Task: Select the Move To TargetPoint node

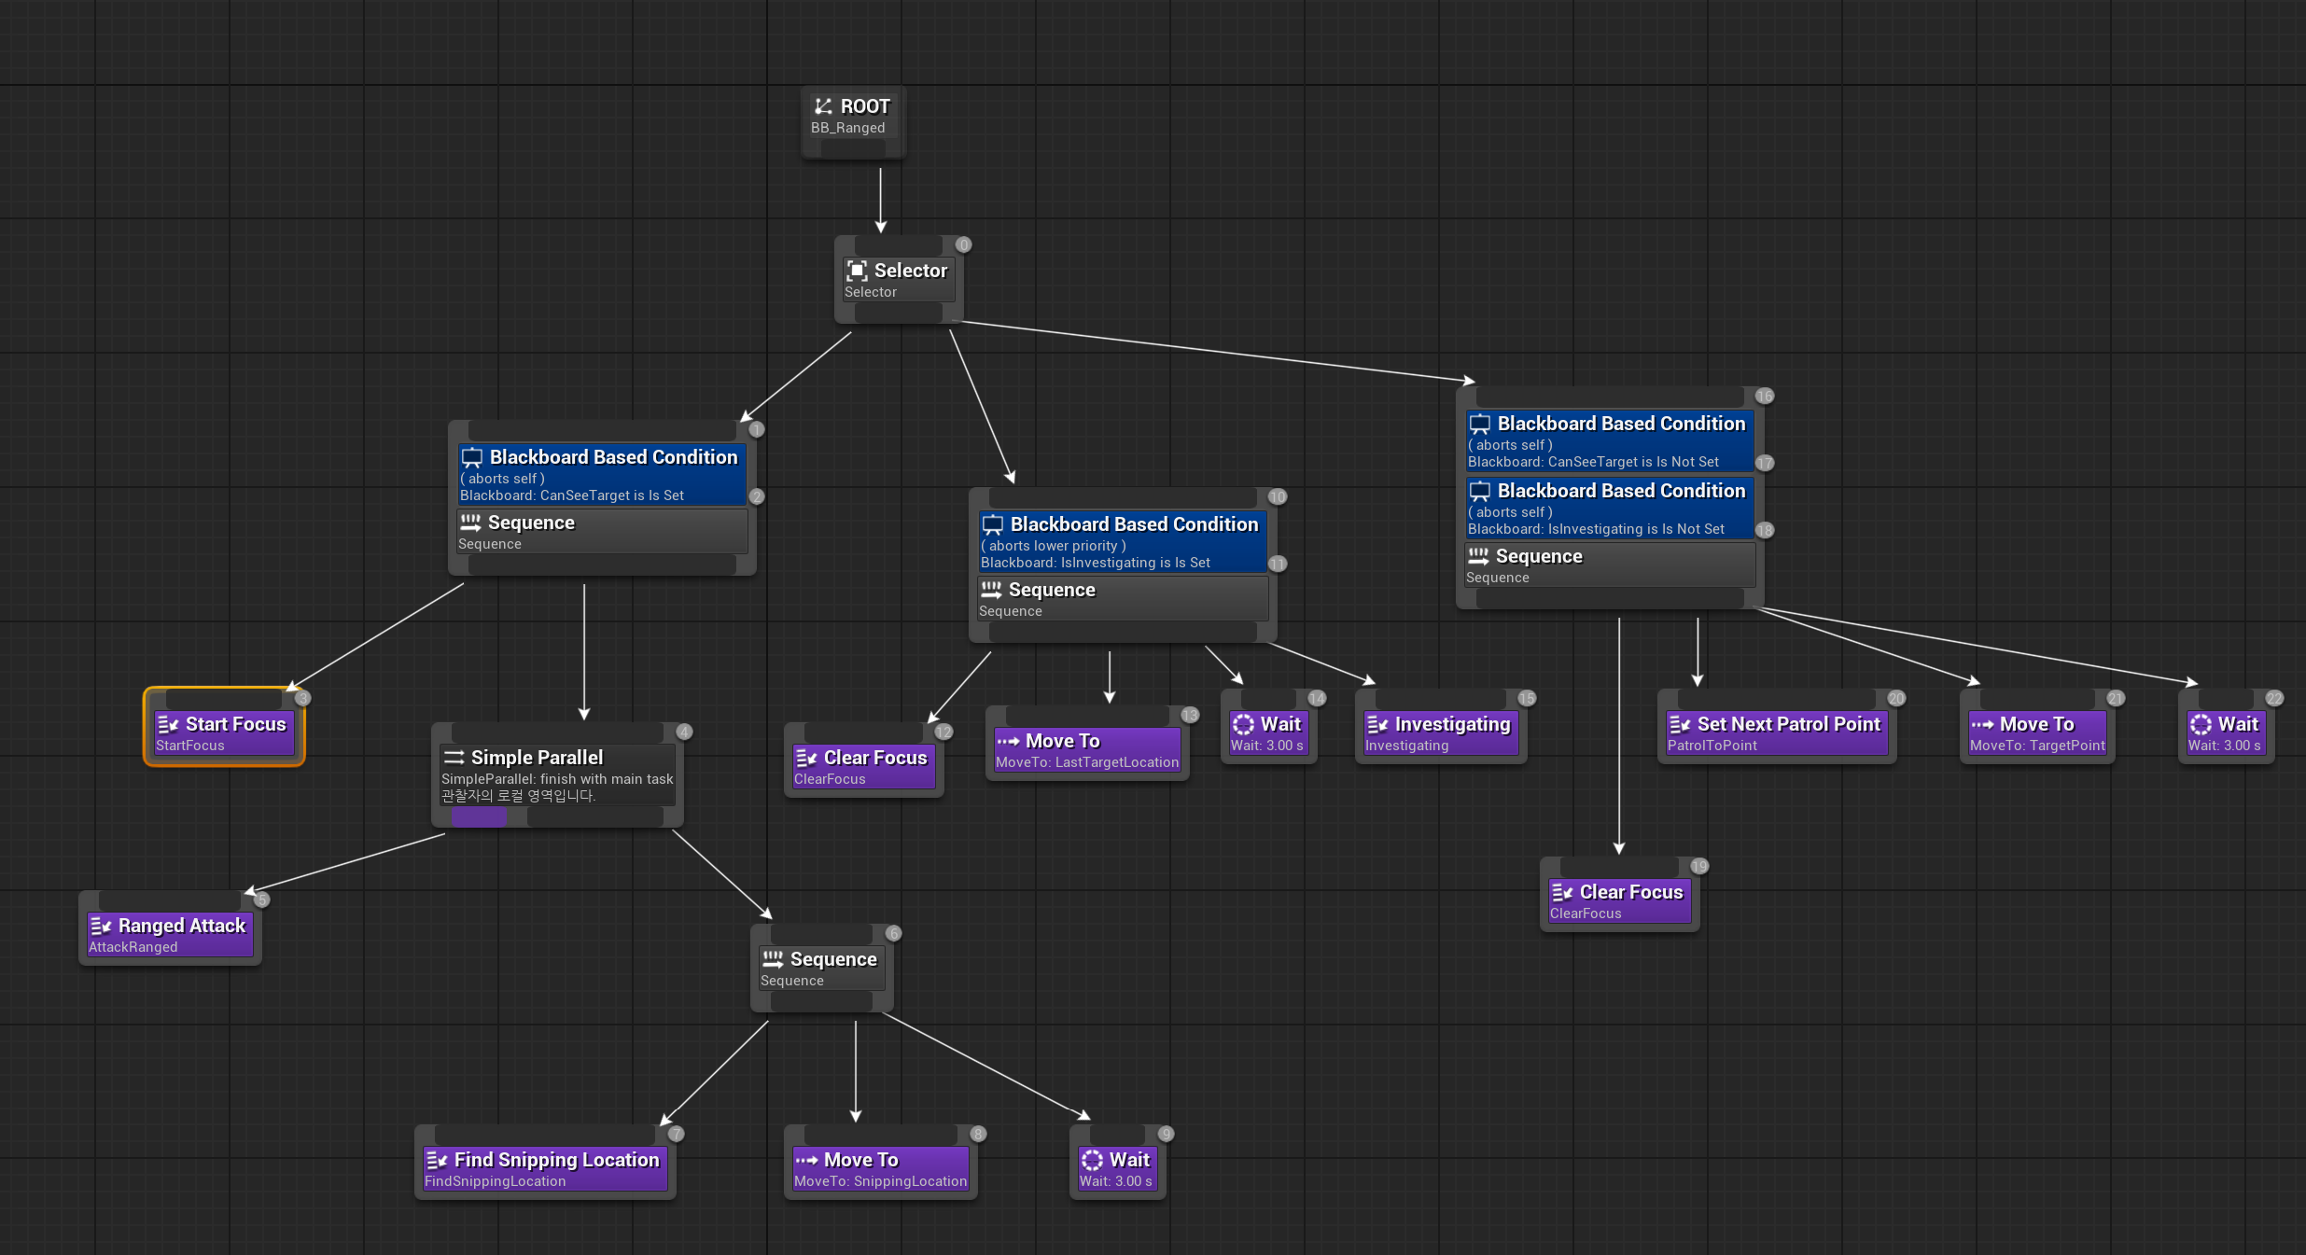Action: point(2036,726)
